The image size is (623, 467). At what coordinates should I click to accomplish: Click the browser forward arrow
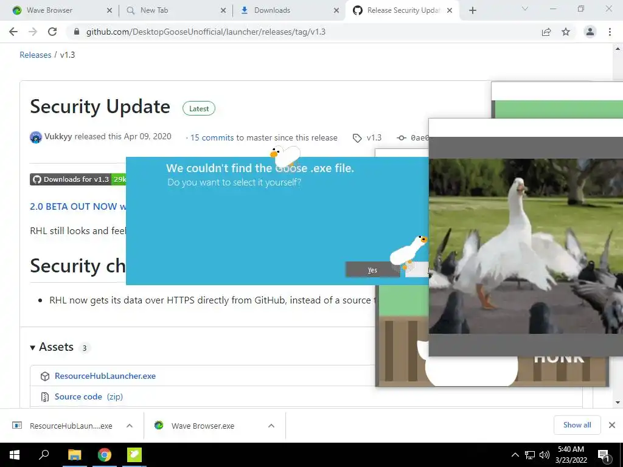(33, 32)
